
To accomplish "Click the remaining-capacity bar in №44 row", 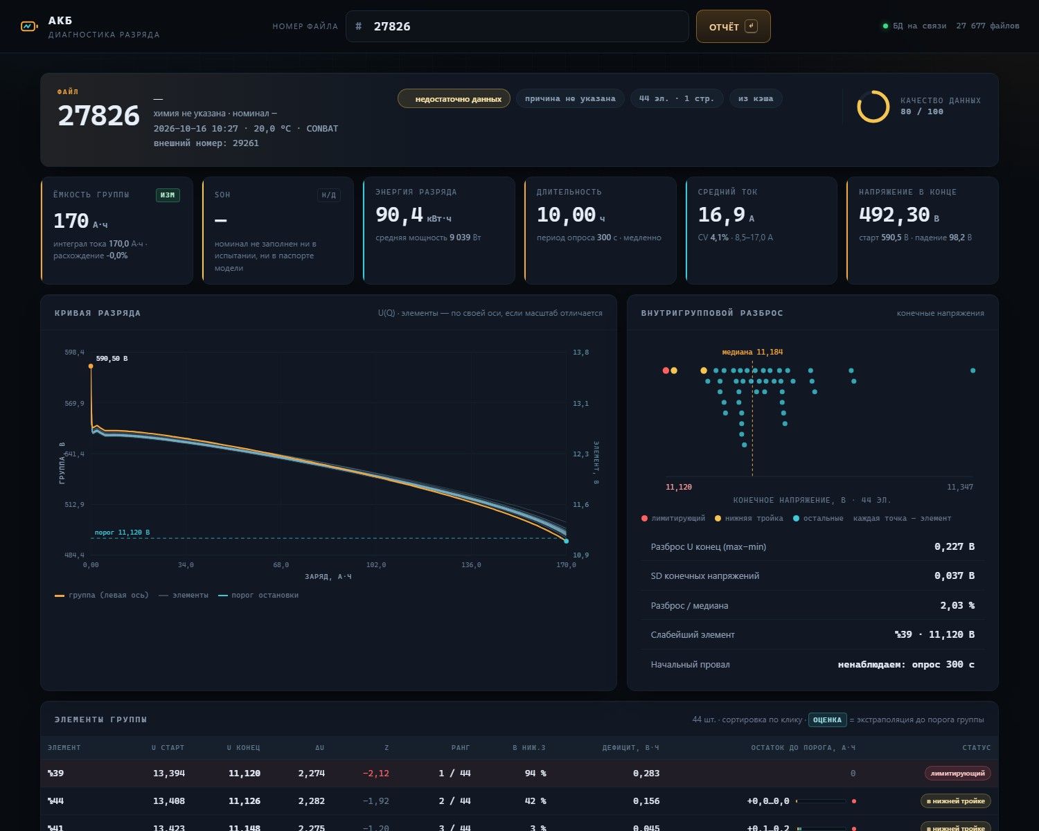I will pyautogui.click(x=822, y=801).
